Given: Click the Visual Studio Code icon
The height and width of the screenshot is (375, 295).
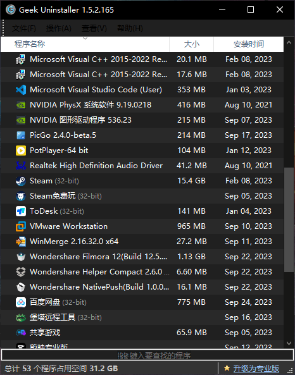Looking at the screenshot, I should 21,90.
